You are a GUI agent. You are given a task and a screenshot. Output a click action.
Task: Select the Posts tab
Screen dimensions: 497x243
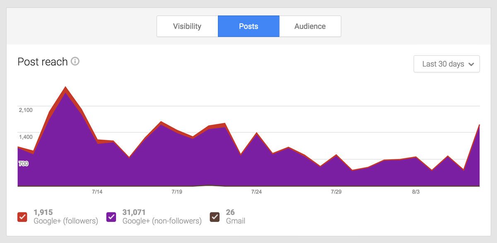coord(248,26)
